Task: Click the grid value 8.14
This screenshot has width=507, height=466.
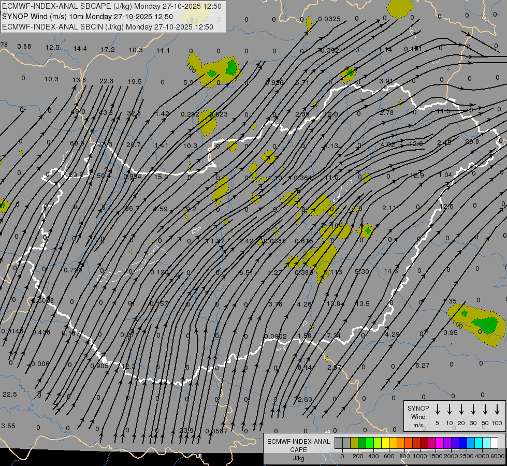Action: click(305, 368)
